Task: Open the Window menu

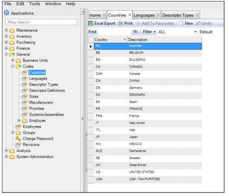Action: tap(53, 4)
